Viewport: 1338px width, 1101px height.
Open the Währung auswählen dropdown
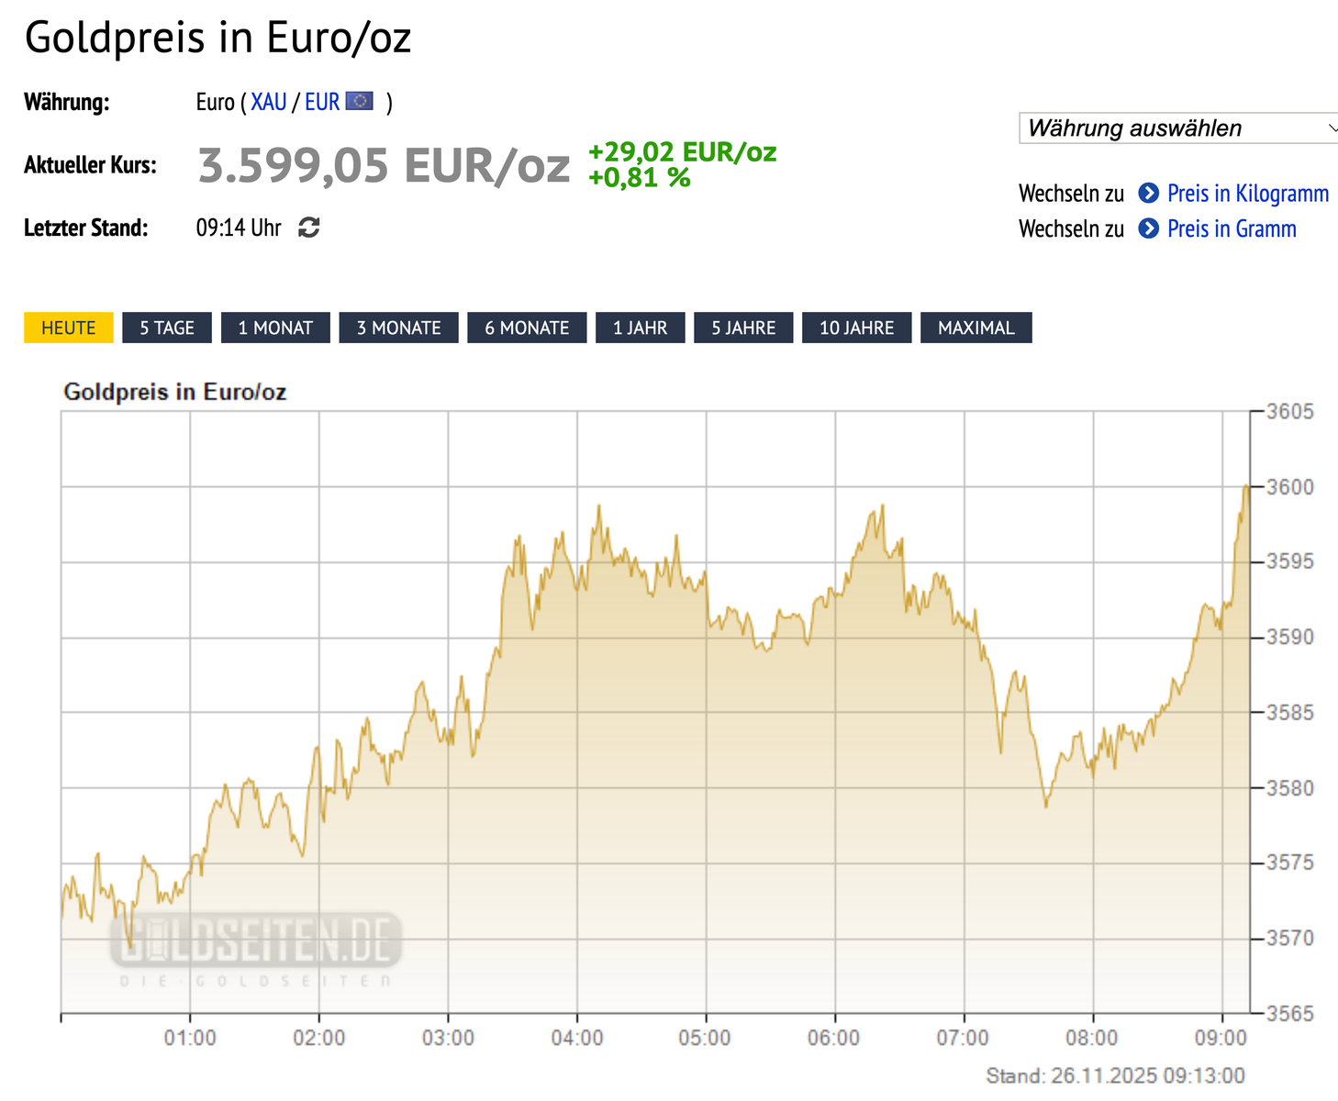coord(1178,128)
